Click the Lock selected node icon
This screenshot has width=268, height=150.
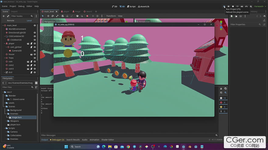click(67, 16)
